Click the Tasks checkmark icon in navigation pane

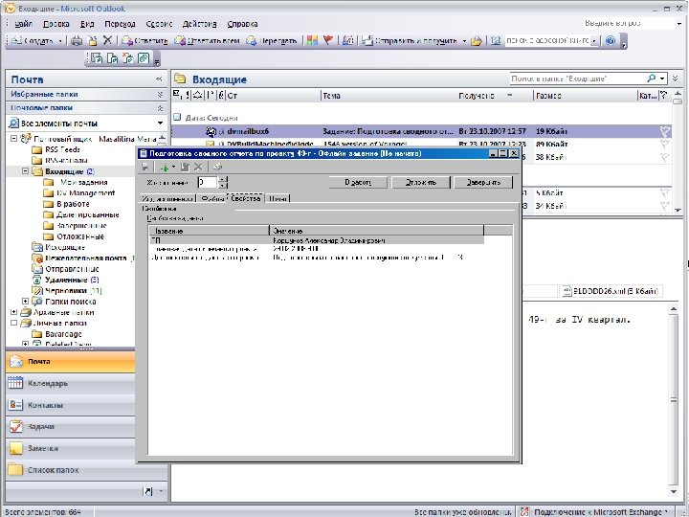coord(15,426)
